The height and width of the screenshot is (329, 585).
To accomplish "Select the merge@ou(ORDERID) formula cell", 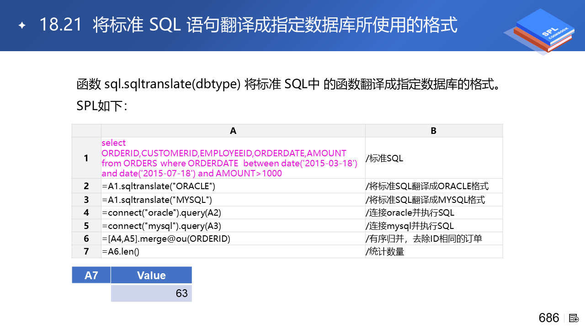I will point(166,239).
